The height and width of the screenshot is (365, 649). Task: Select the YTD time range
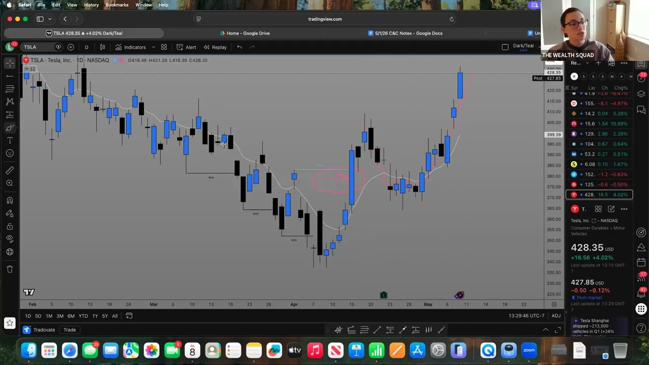[83, 316]
